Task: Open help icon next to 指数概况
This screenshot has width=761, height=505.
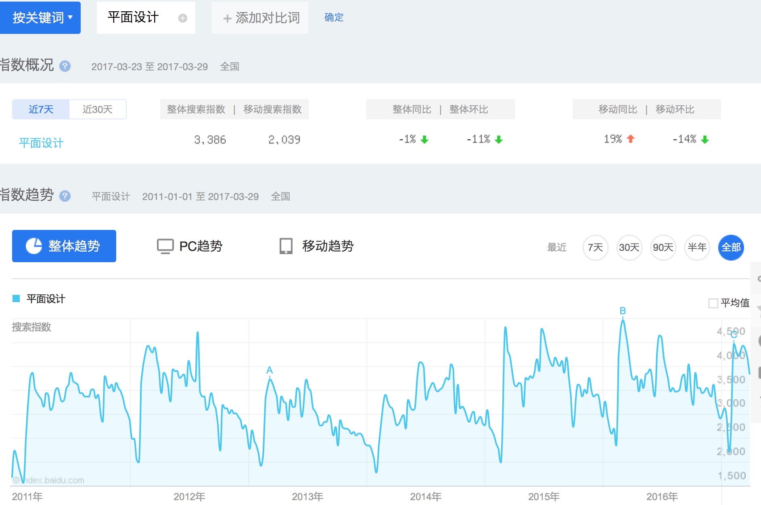Action: point(65,66)
